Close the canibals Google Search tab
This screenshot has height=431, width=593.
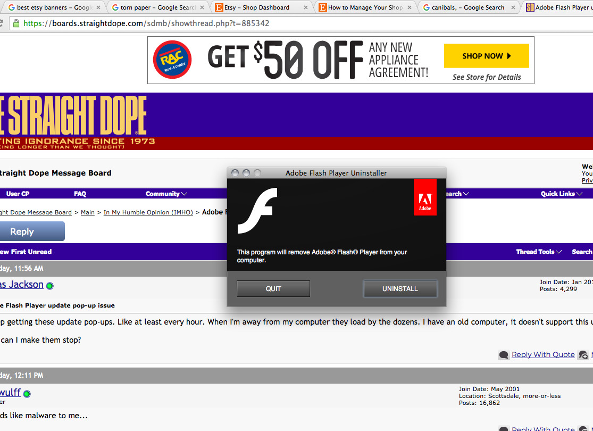[513, 7]
